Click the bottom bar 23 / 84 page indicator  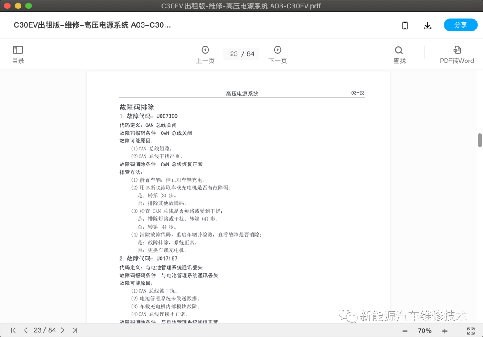click(x=44, y=330)
